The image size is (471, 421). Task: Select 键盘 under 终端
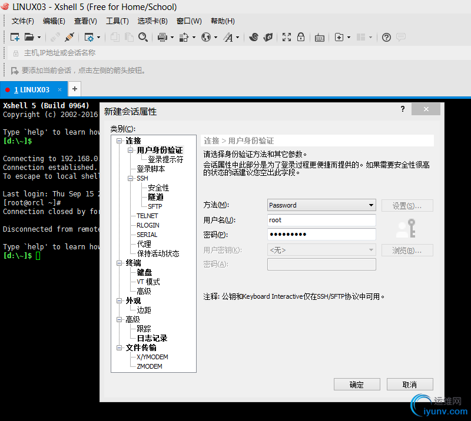144,272
